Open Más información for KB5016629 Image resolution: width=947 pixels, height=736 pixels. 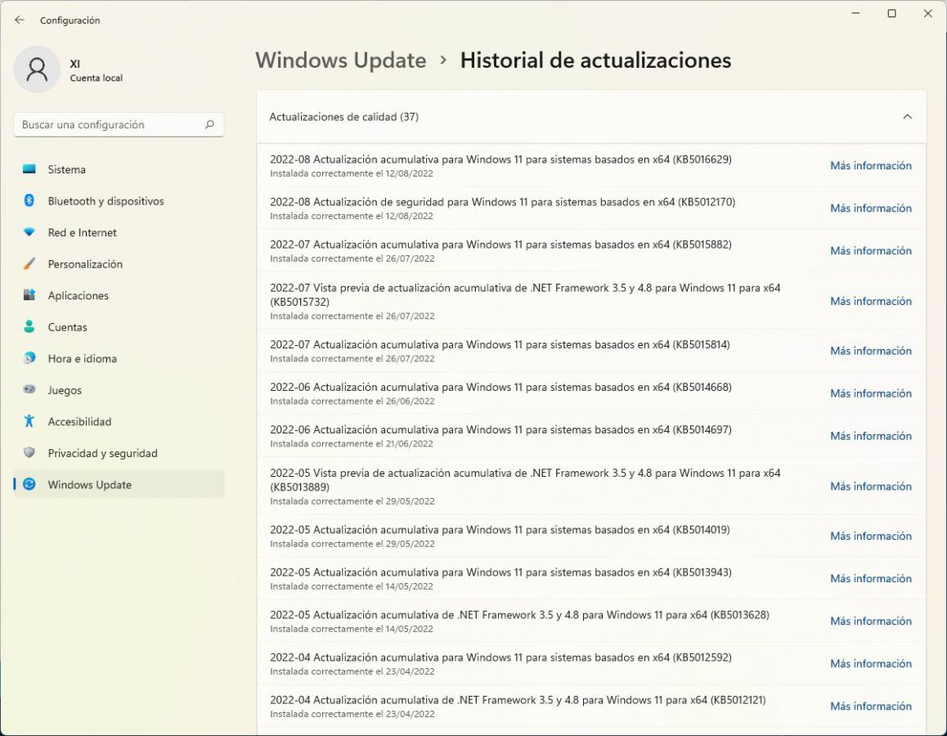point(870,166)
